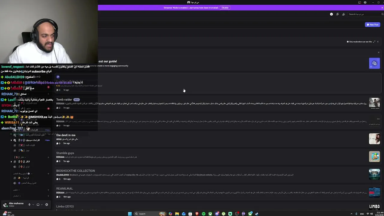Open comment count on Tomb raider post
This screenshot has height=216, width=384.
coord(58,108)
